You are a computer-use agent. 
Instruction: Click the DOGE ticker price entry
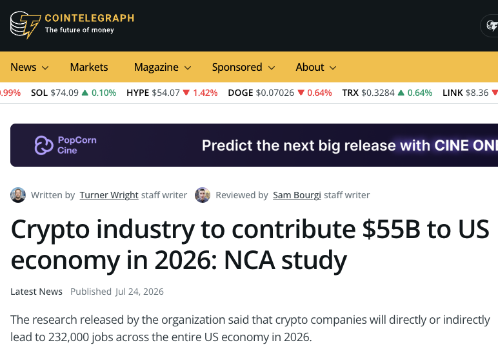tap(280, 93)
